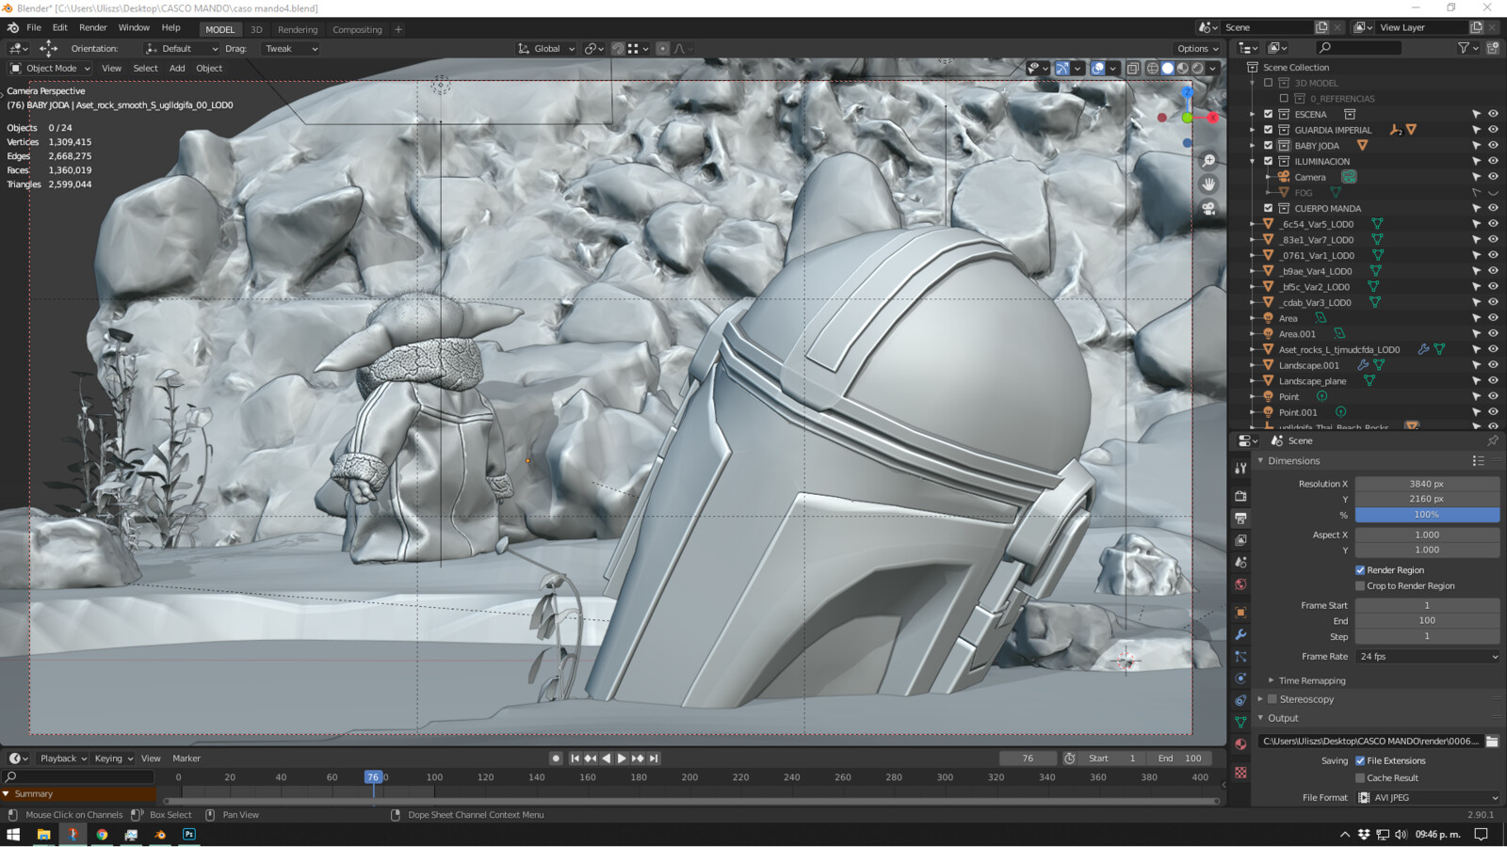The width and height of the screenshot is (1507, 847).
Task: Open the View Layer properties tab icon
Action: click(1240, 540)
